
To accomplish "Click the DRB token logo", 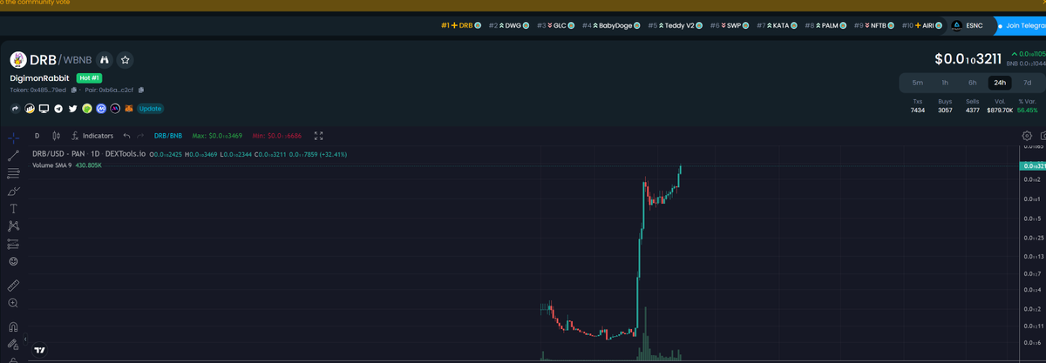I will [18, 60].
